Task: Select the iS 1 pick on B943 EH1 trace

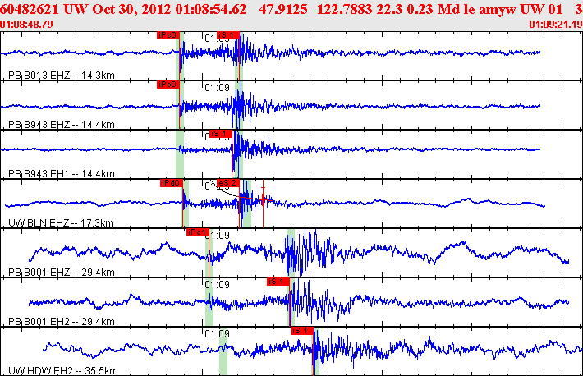Action: pos(221,134)
